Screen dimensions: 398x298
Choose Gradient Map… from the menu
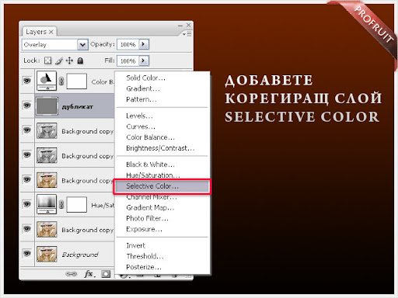click(x=150, y=208)
